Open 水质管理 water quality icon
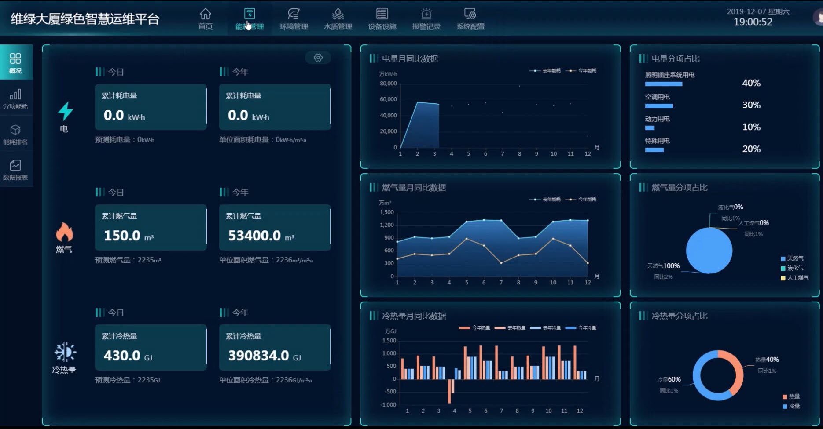 [338, 14]
